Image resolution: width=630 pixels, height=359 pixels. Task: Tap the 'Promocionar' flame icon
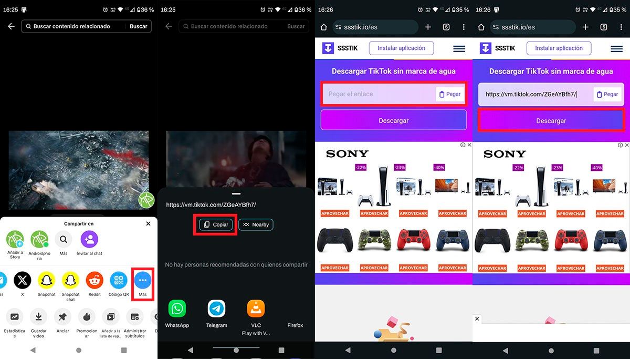pos(87,317)
